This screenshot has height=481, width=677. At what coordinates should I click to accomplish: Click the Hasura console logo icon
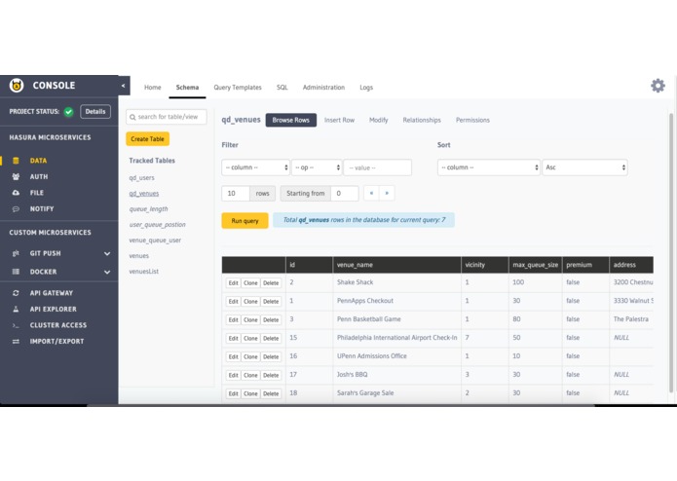17,86
